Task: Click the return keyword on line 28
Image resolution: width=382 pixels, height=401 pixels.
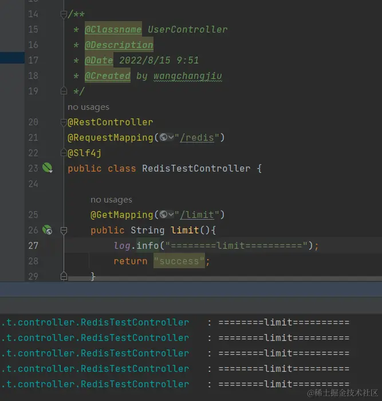Action: [131, 261]
